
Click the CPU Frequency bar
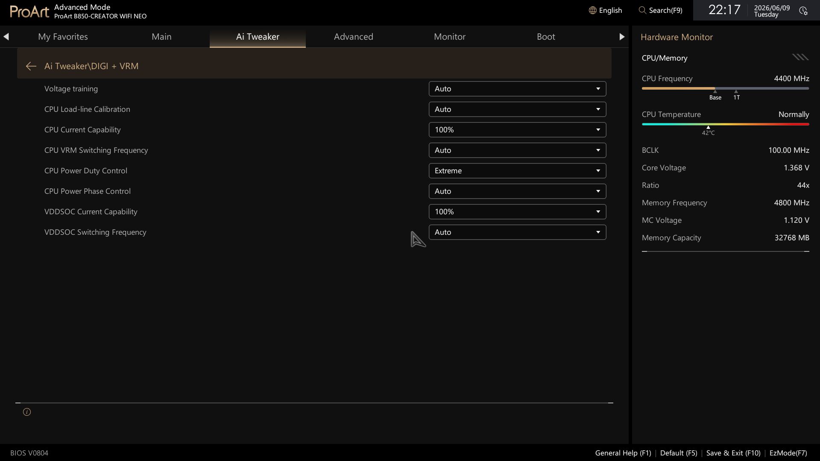[725, 88]
